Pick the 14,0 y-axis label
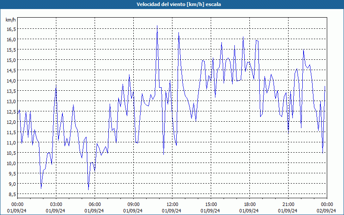This screenshot has width=344, height=215. point(10,80)
